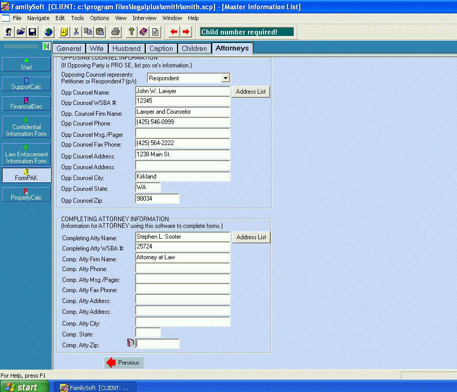The width and height of the screenshot is (457, 392).
Task: Collapse the sidebar with the green arrow icon
Action: [46, 46]
